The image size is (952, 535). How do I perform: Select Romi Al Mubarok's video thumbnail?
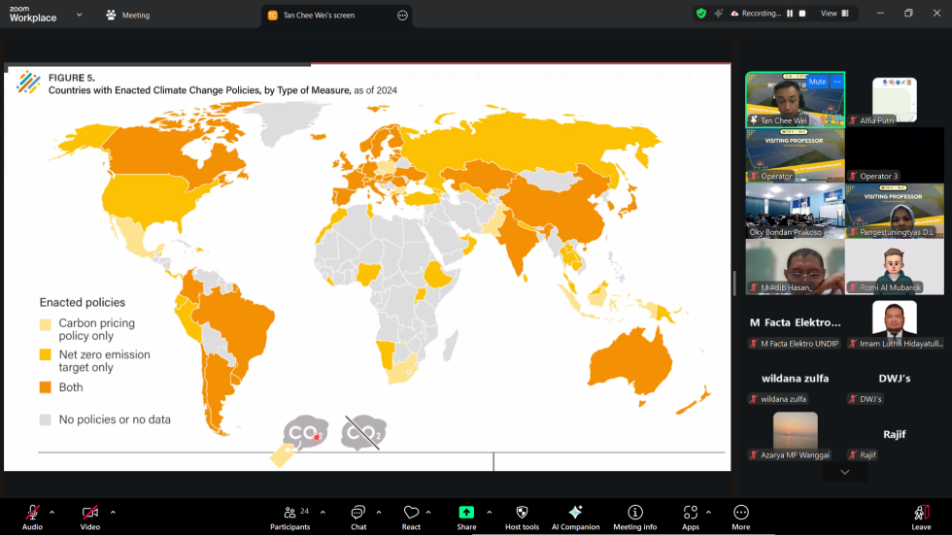[x=895, y=267]
